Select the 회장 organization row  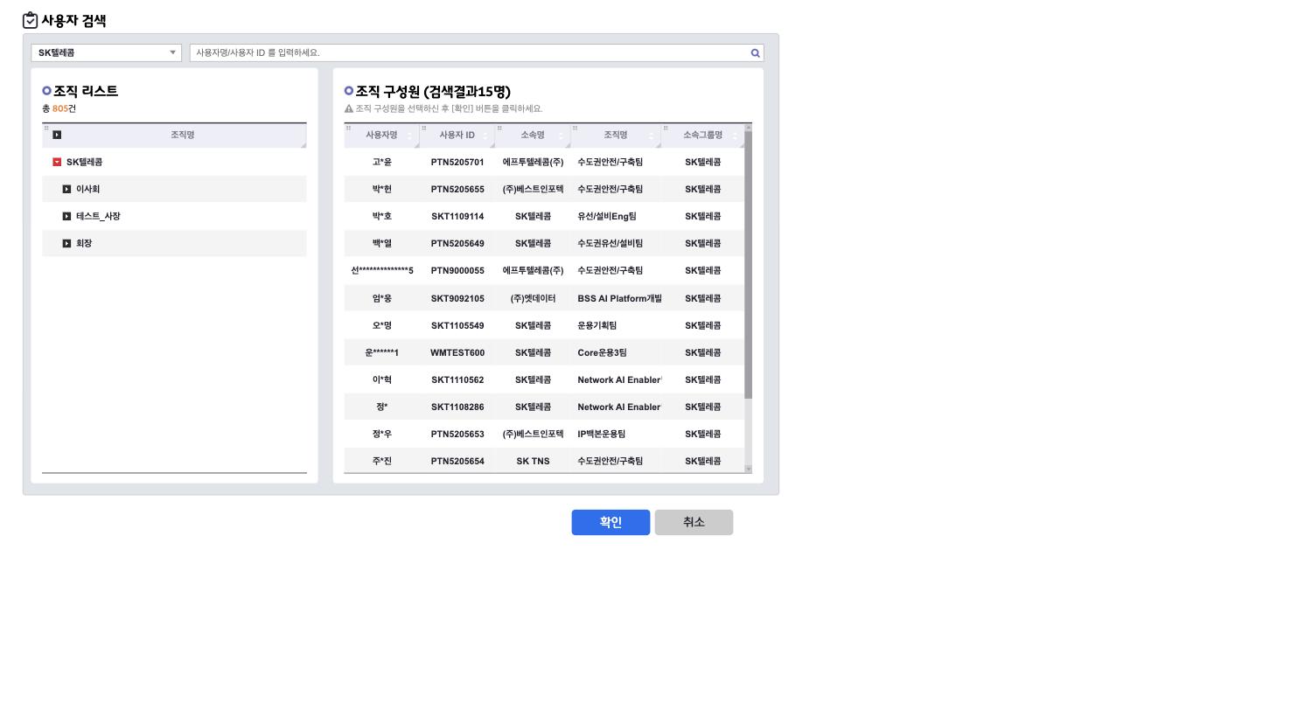click(174, 243)
